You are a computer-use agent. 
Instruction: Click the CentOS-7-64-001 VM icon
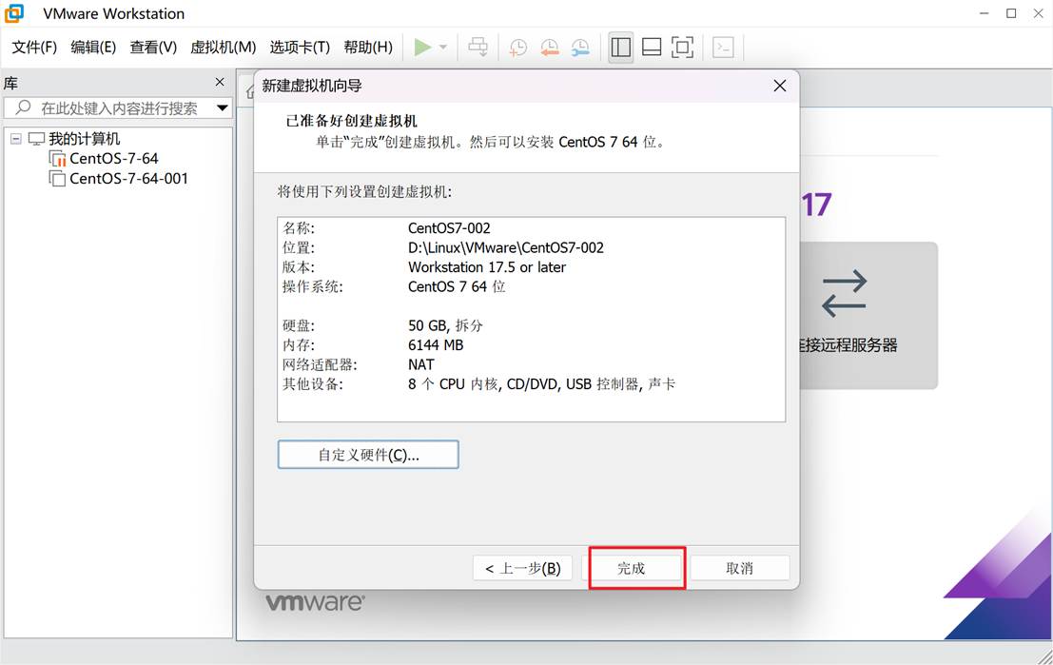click(57, 179)
